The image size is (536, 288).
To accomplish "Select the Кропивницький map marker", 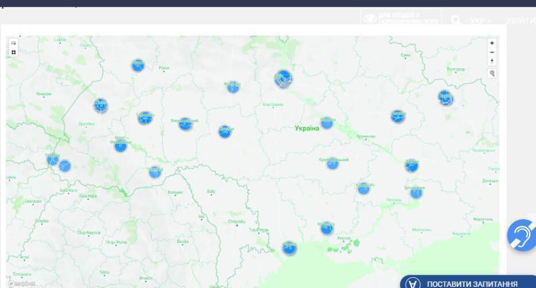I will pos(332,164).
